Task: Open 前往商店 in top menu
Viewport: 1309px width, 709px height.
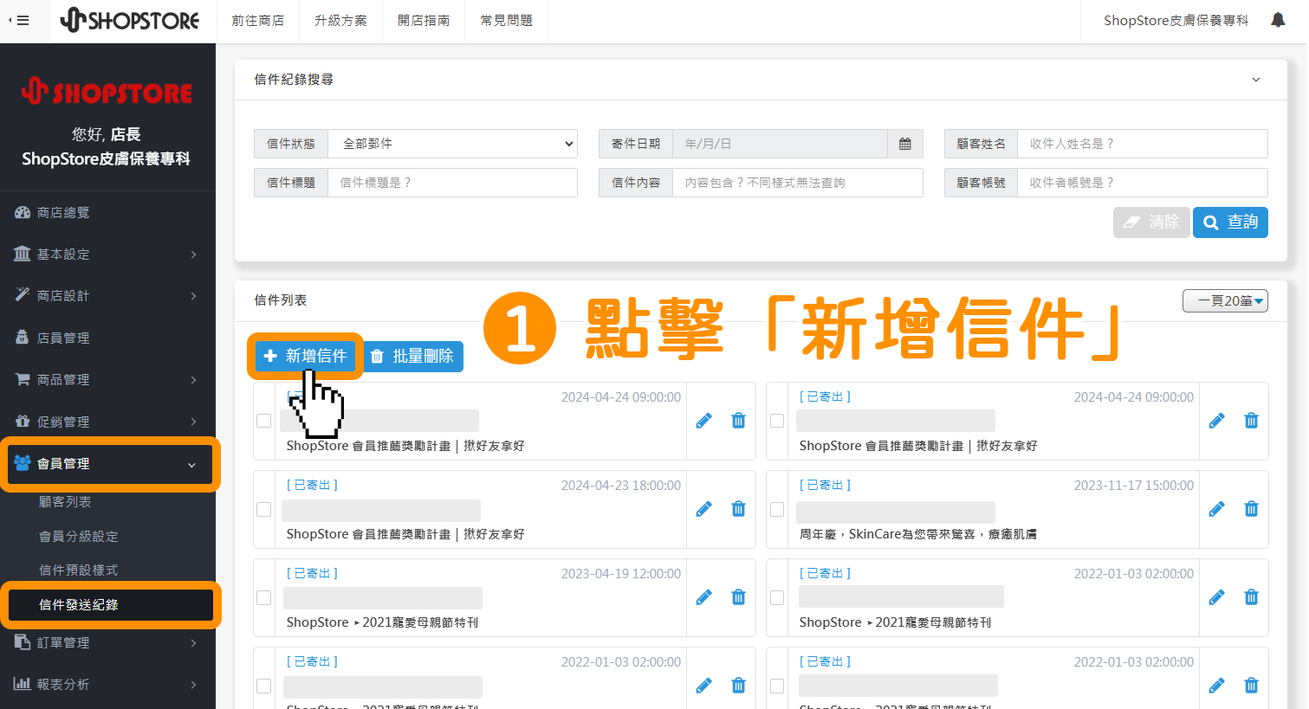Action: (x=258, y=21)
